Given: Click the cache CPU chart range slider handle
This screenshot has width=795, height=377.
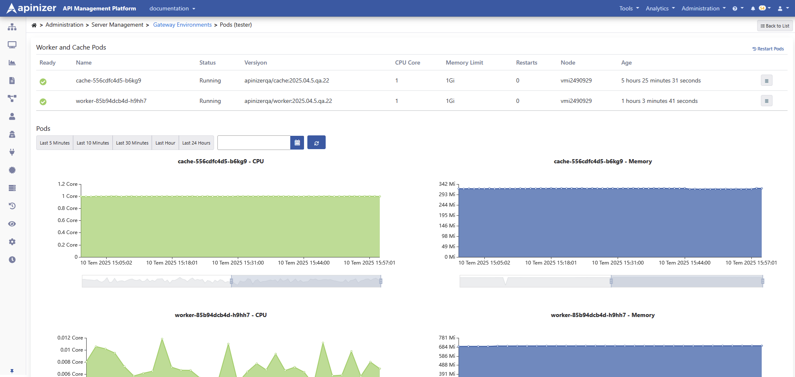Looking at the screenshot, I should pos(232,282).
